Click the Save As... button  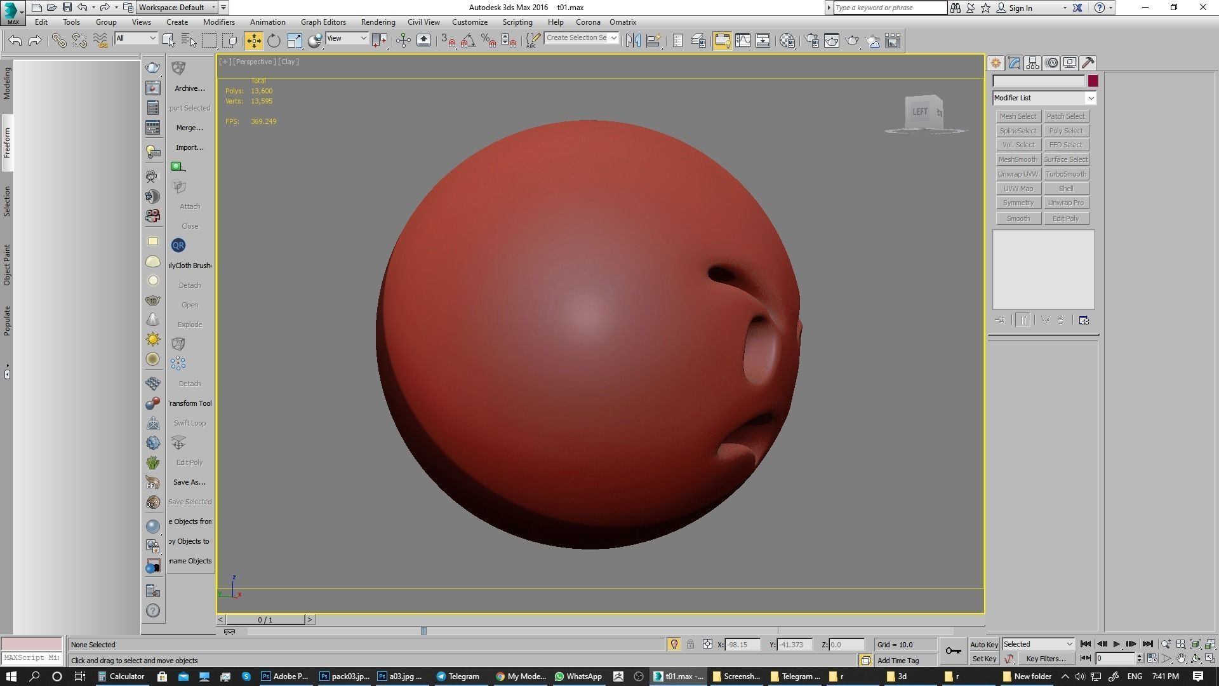189,482
